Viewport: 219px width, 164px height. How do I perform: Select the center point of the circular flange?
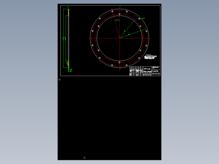click(120, 38)
